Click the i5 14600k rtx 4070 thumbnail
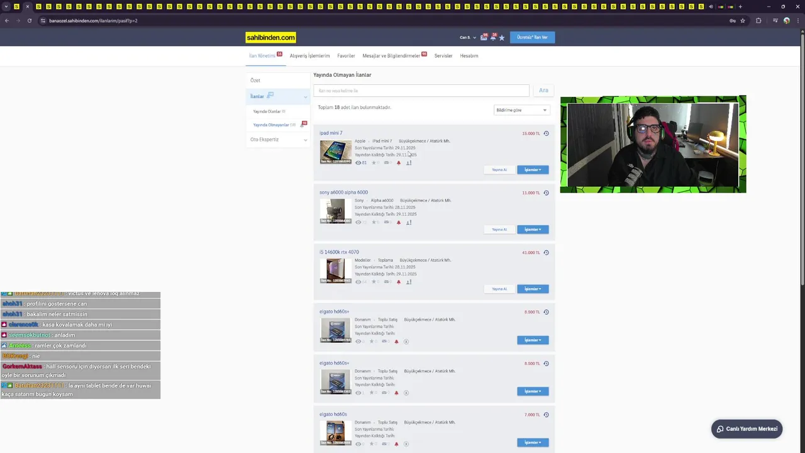805x453 pixels. (336, 271)
